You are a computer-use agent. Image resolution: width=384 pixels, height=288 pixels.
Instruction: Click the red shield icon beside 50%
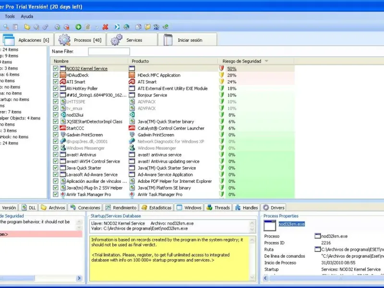pos(222,68)
